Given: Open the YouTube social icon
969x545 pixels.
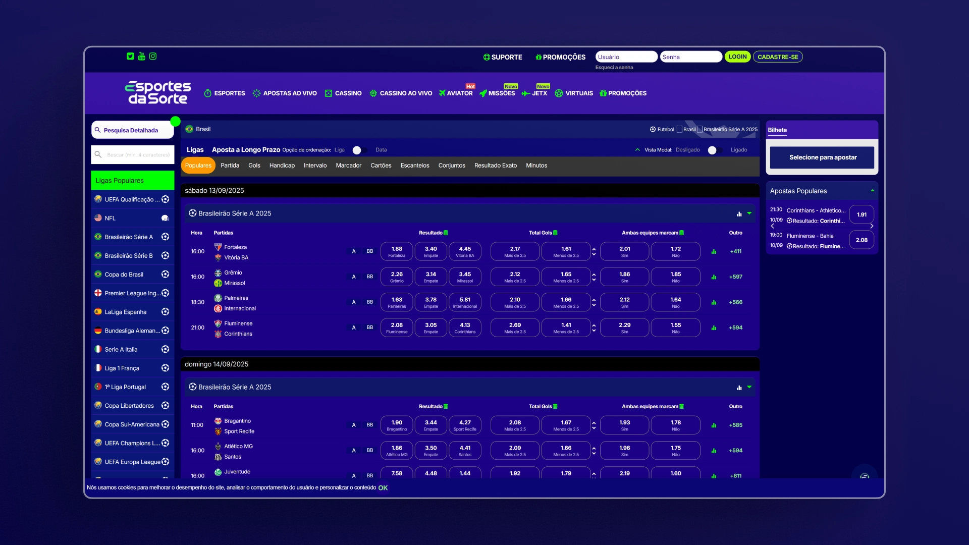Looking at the screenshot, I should tap(142, 57).
